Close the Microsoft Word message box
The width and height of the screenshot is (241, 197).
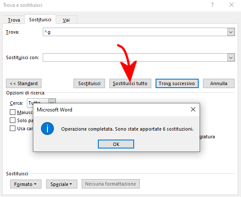point(193,109)
